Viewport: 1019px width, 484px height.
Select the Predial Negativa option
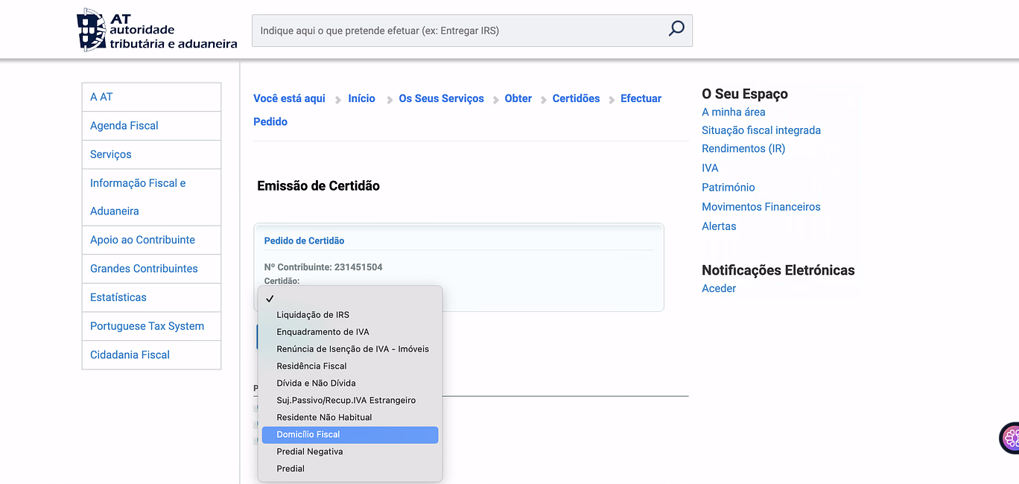(309, 452)
